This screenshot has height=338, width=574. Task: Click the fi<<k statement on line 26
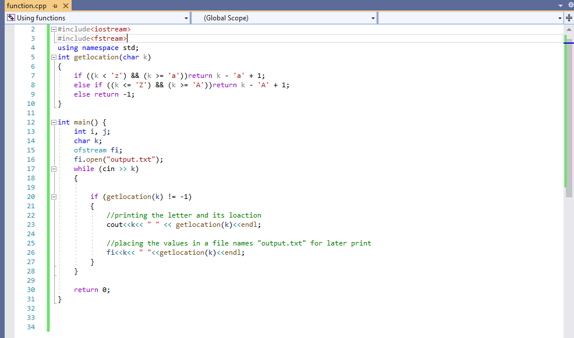point(176,252)
